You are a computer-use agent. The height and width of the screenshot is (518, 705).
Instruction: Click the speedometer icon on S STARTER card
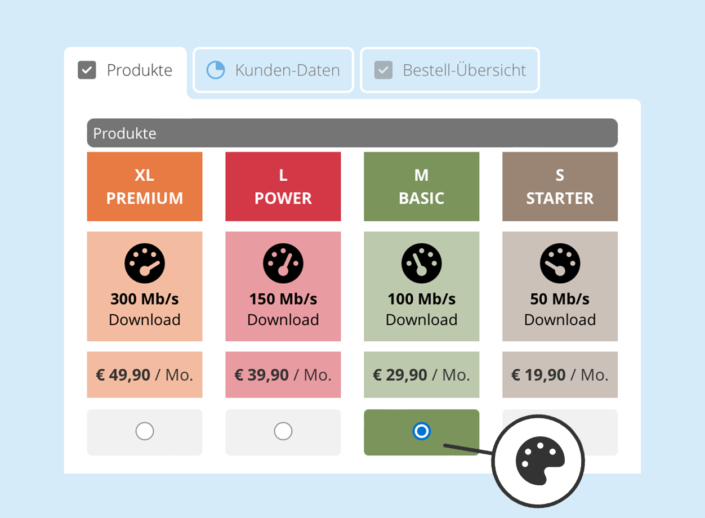(560, 262)
